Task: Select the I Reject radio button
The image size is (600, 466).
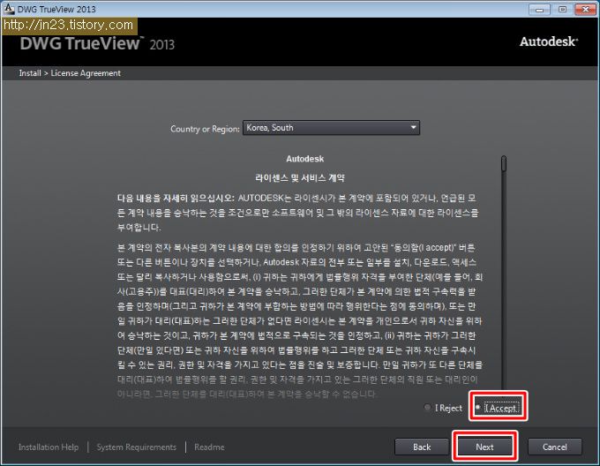Action: (427, 408)
